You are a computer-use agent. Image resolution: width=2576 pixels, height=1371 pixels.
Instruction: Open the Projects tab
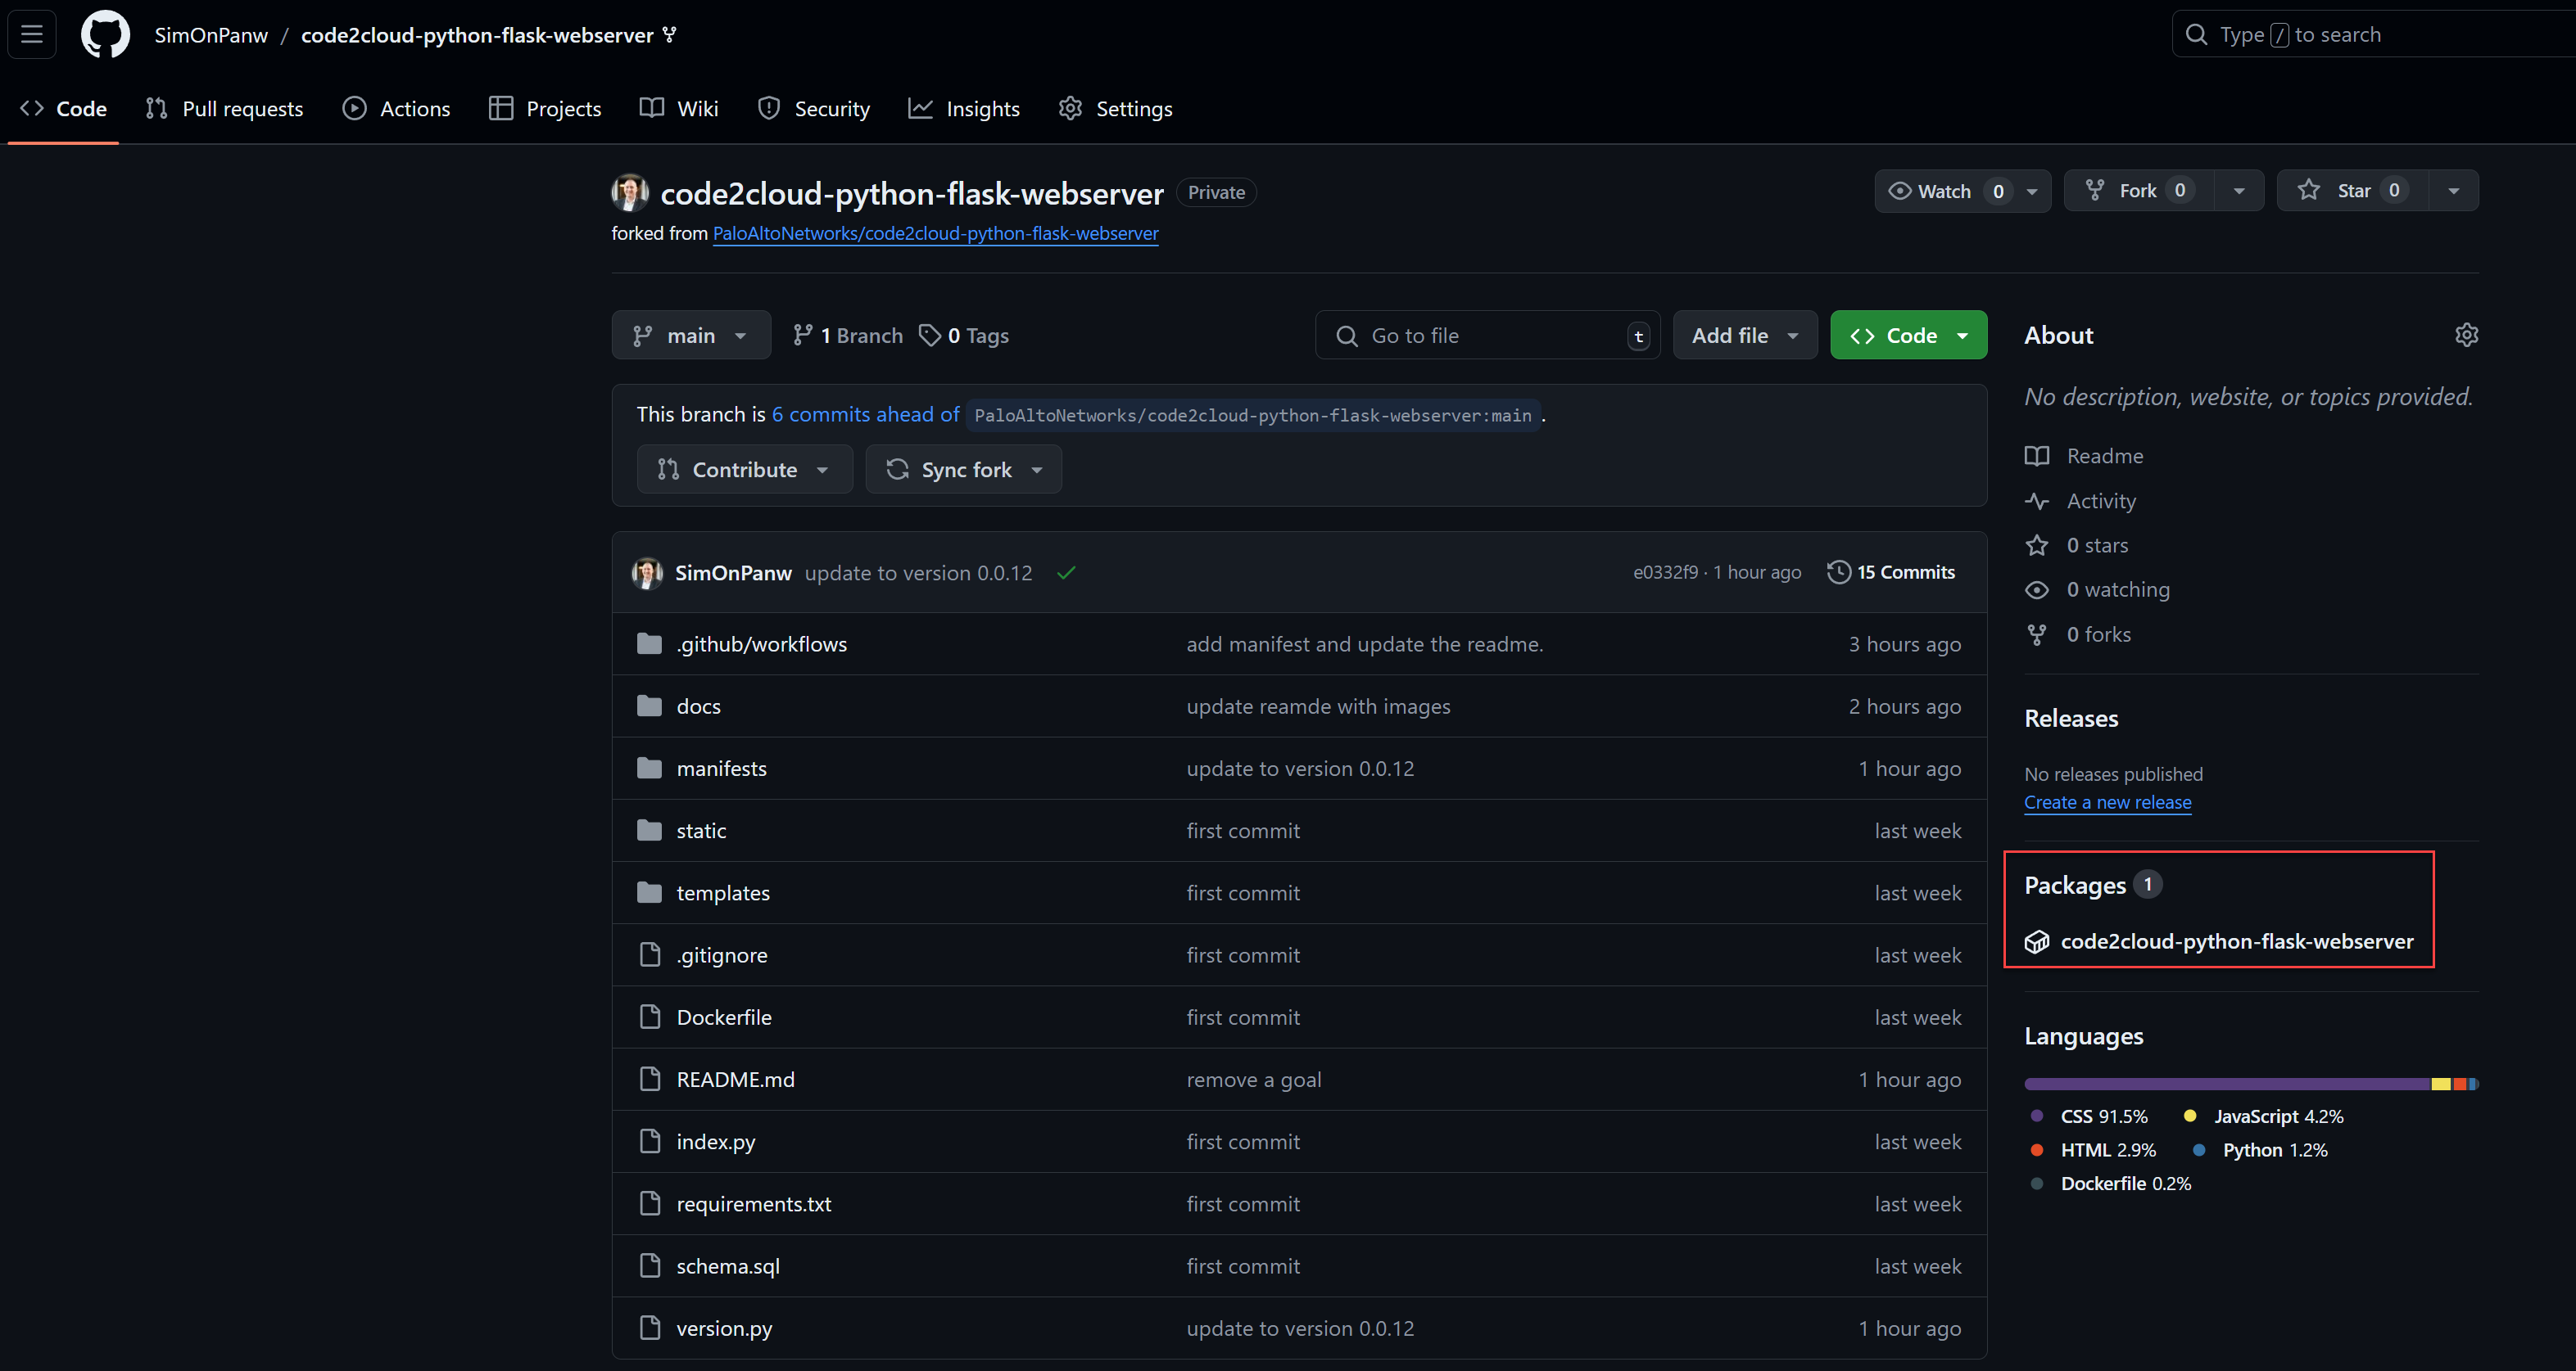pyautogui.click(x=545, y=108)
